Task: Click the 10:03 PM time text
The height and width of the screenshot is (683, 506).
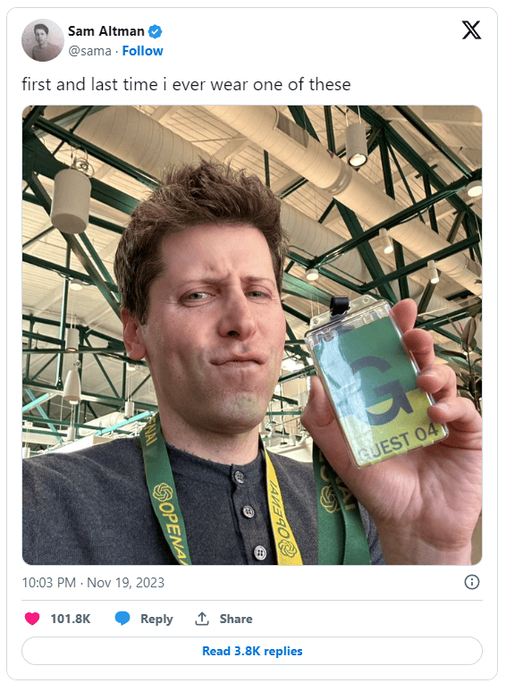Action: click(x=49, y=582)
